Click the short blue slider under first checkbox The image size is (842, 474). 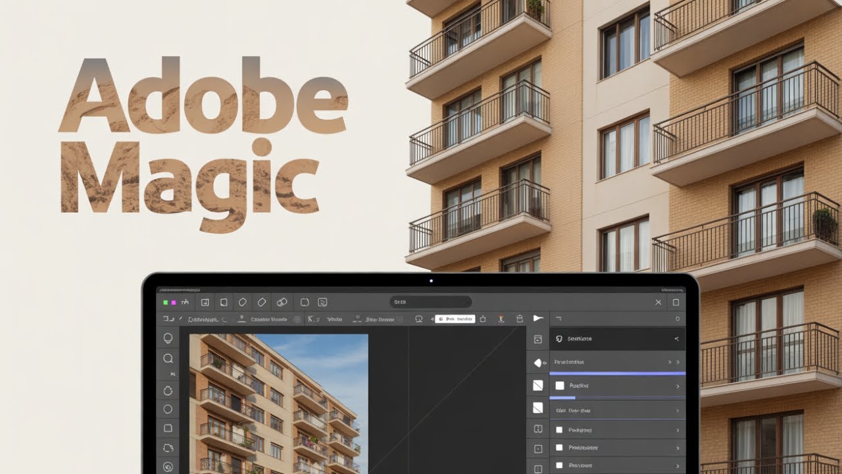(562, 398)
